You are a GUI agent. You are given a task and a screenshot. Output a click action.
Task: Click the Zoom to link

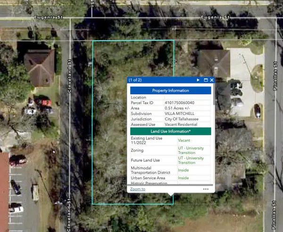point(138,189)
